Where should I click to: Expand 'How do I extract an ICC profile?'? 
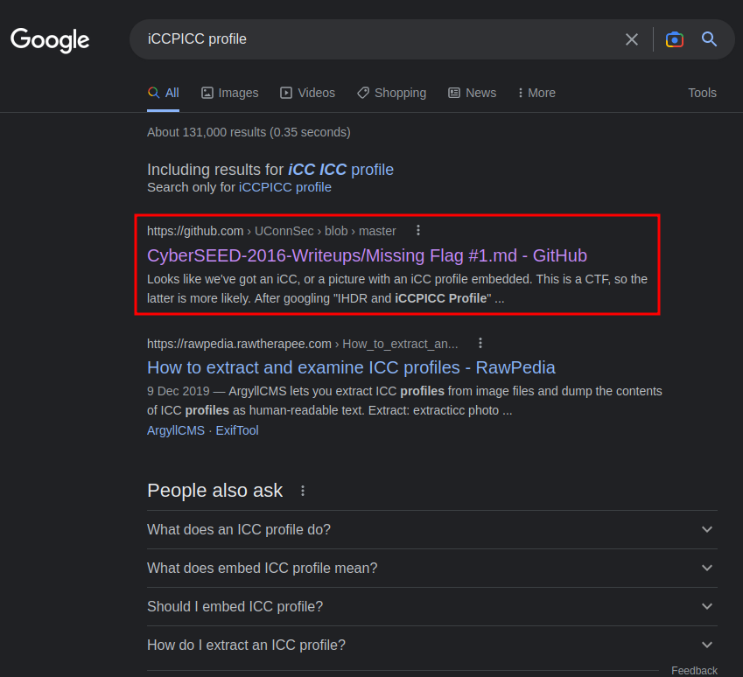(431, 645)
